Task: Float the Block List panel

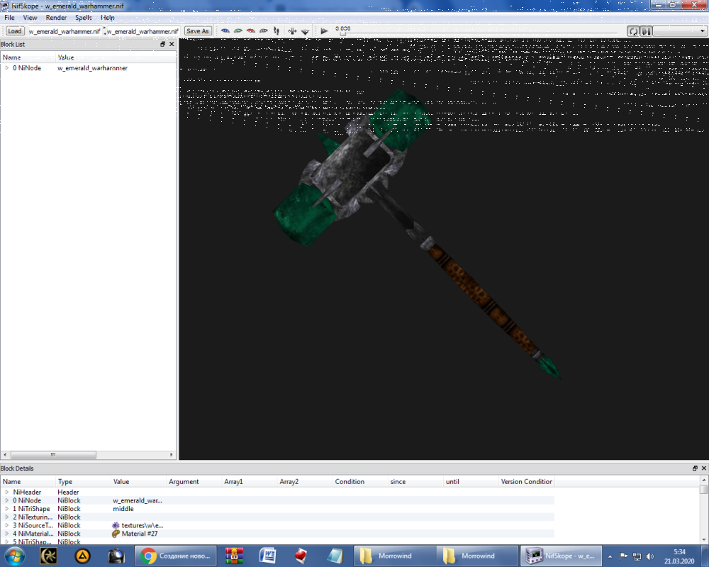Action: point(163,44)
